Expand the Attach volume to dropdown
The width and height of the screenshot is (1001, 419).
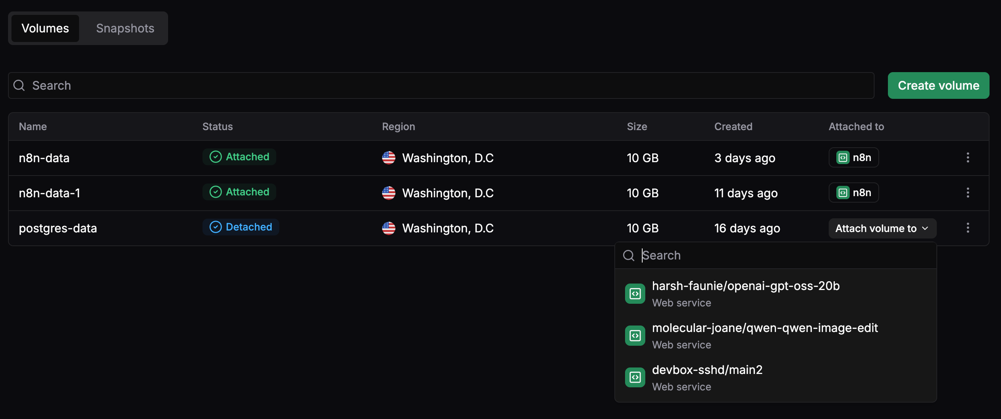pos(882,229)
